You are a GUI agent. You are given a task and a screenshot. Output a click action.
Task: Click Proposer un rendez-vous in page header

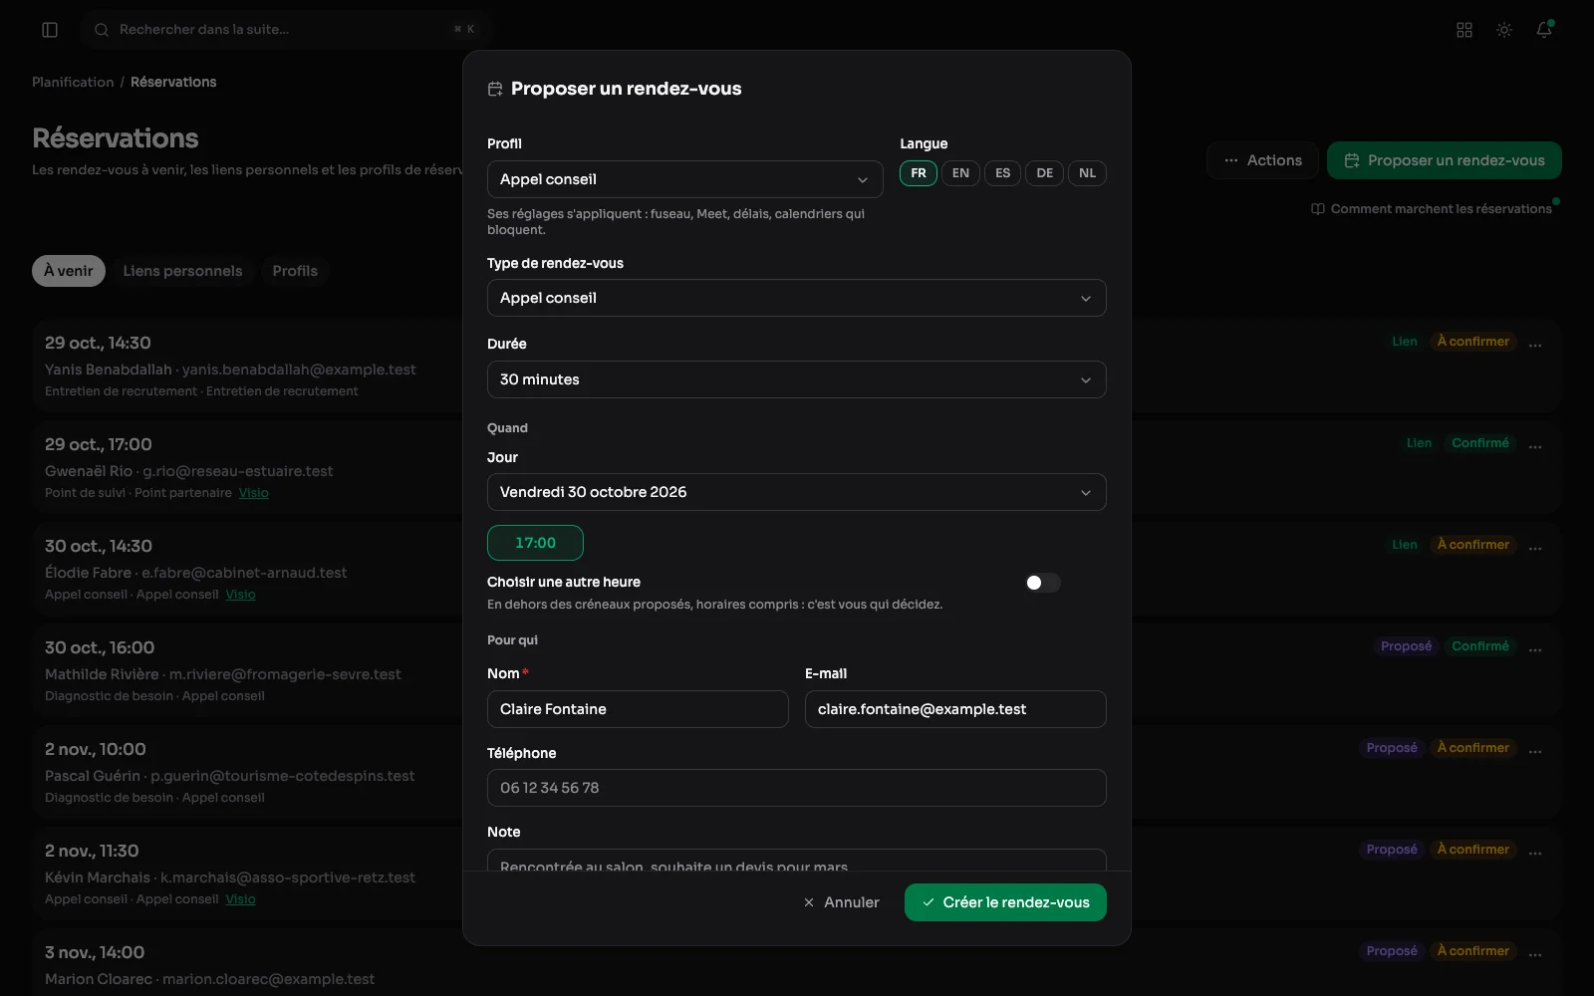click(1445, 160)
